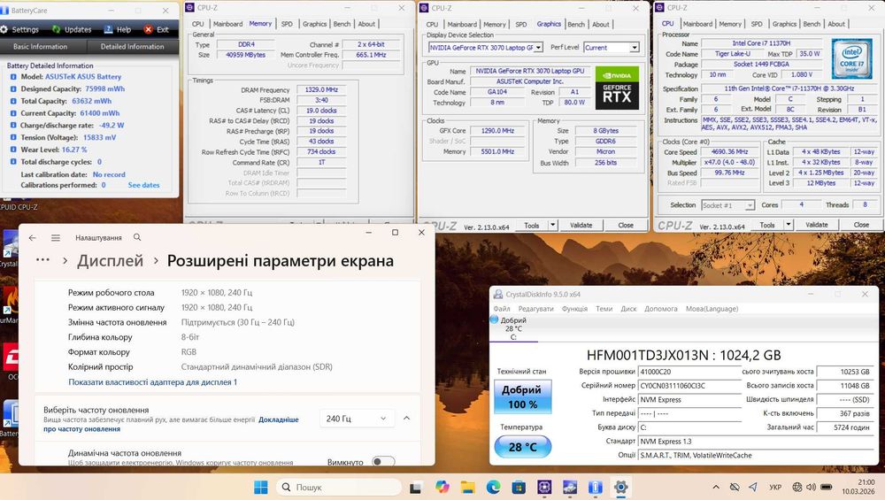Click Validate in CPU-Z Graphics window
Image resolution: width=885 pixels, height=500 pixels.
point(581,225)
